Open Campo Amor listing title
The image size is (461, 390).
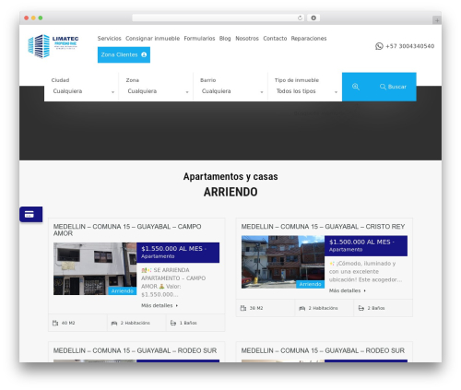pos(127,230)
